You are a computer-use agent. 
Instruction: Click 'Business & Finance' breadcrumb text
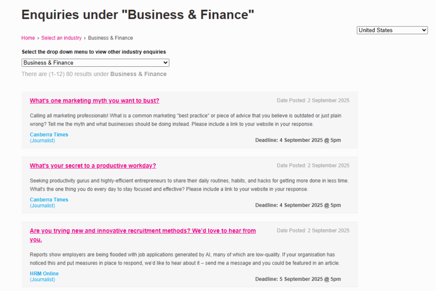(110, 38)
